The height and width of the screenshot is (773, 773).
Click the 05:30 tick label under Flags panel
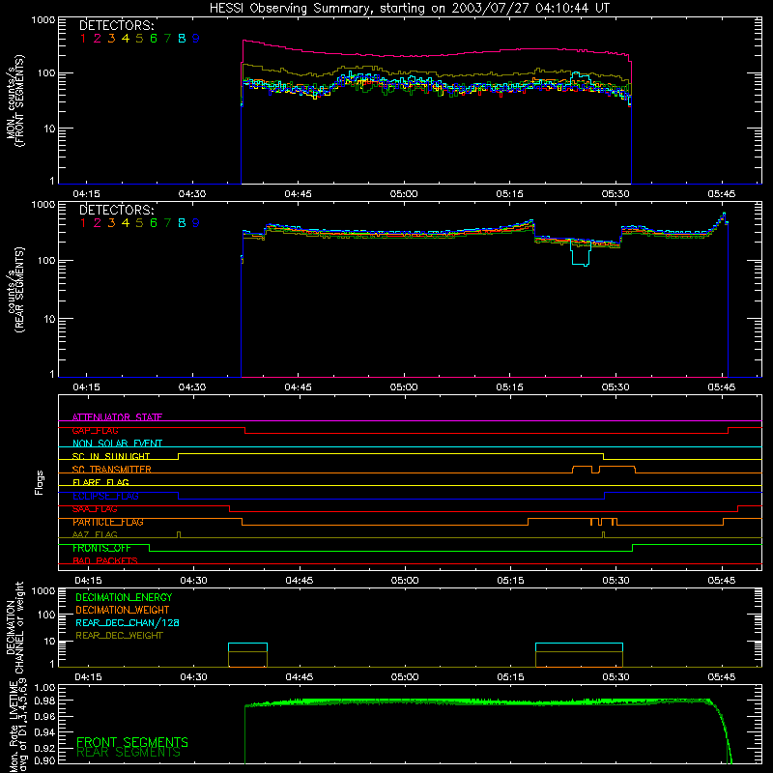(616, 581)
